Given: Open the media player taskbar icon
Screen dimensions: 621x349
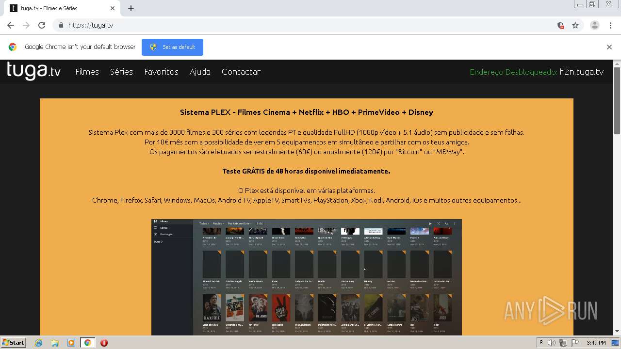Looking at the screenshot, I should [71, 343].
